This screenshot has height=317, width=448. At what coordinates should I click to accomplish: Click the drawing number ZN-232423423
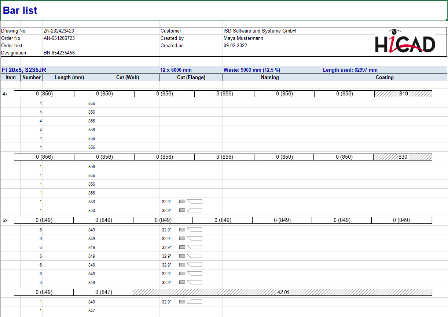point(59,31)
